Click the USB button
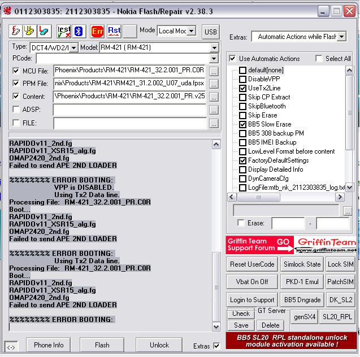This screenshot has height=357, width=360. pyautogui.click(x=211, y=32)
